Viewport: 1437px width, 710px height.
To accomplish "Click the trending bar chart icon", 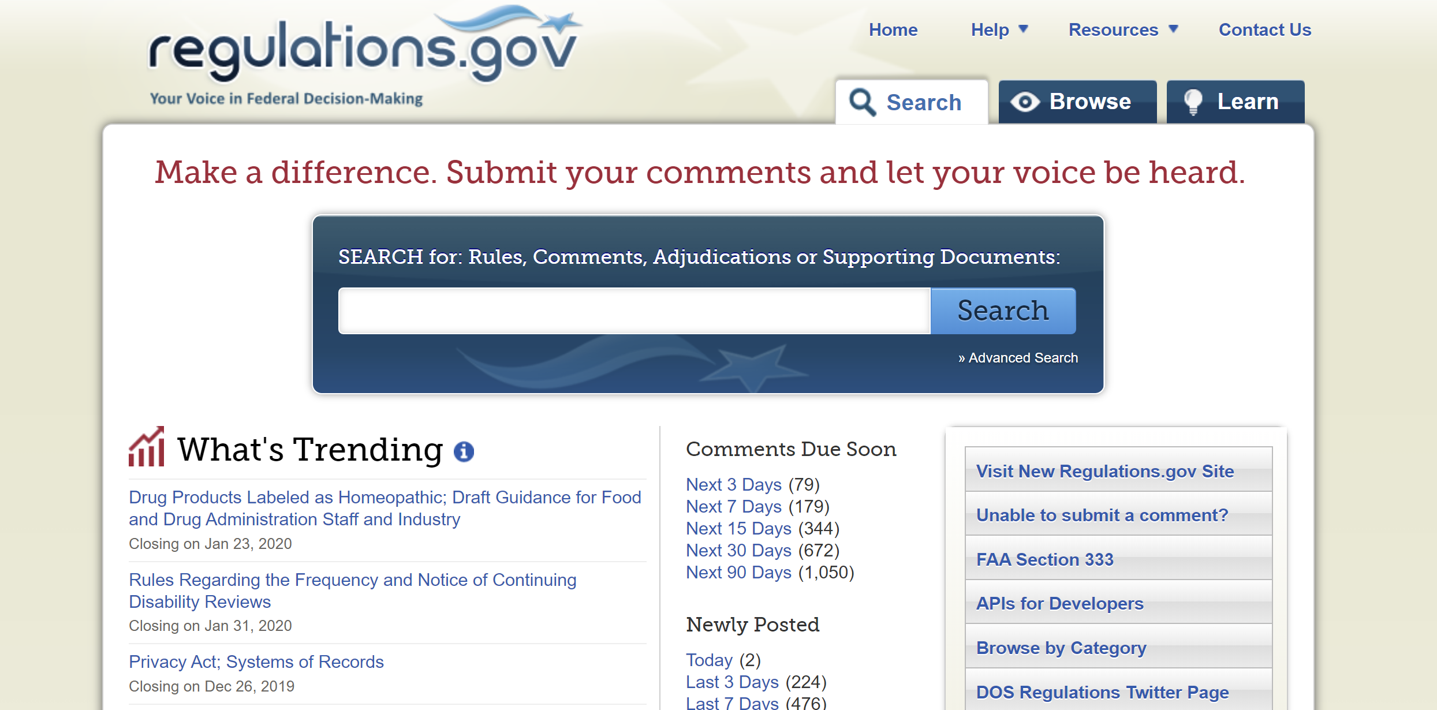I will (147, 446).
